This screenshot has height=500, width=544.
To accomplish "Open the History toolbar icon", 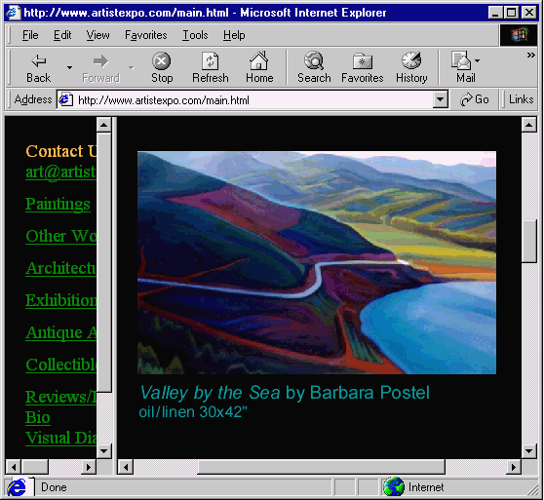I will [x=411, y=60].
